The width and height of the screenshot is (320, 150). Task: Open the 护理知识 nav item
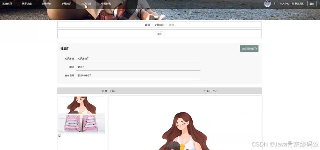[66, 4]
